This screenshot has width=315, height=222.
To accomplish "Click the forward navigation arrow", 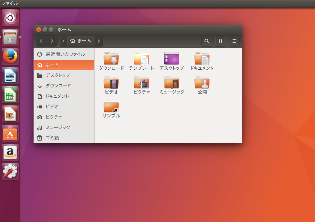I will [51, 41].
